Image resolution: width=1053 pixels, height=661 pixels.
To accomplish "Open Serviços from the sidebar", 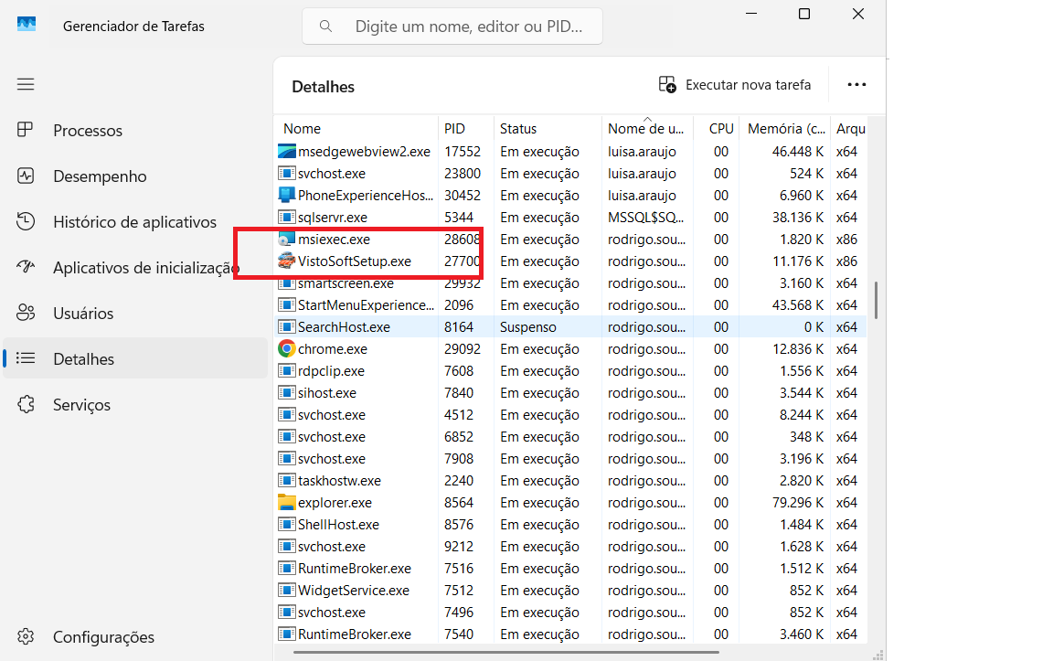I will [81, 405].
